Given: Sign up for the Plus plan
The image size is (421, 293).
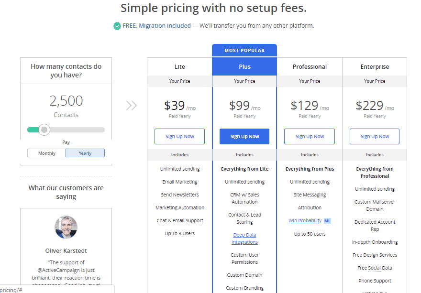Looking at the screenshot, I should 244,137.
